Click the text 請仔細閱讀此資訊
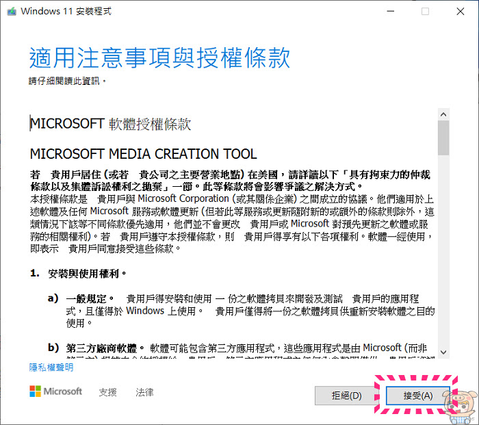This screenshot has height=425, width=479. pos(68,81)
